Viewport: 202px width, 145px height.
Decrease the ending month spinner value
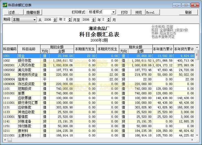point(108,21)
